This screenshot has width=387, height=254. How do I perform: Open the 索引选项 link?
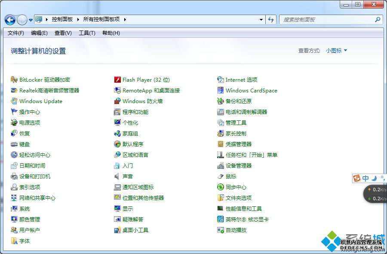pyautogui.click(x=30, y=187)
